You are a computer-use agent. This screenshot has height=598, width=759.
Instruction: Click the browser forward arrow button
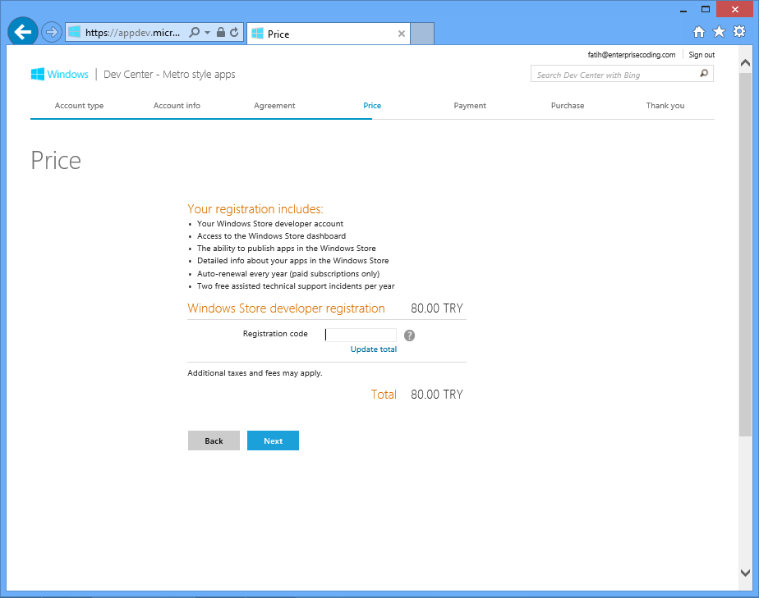pyautogui.click(x=51, y=32)
